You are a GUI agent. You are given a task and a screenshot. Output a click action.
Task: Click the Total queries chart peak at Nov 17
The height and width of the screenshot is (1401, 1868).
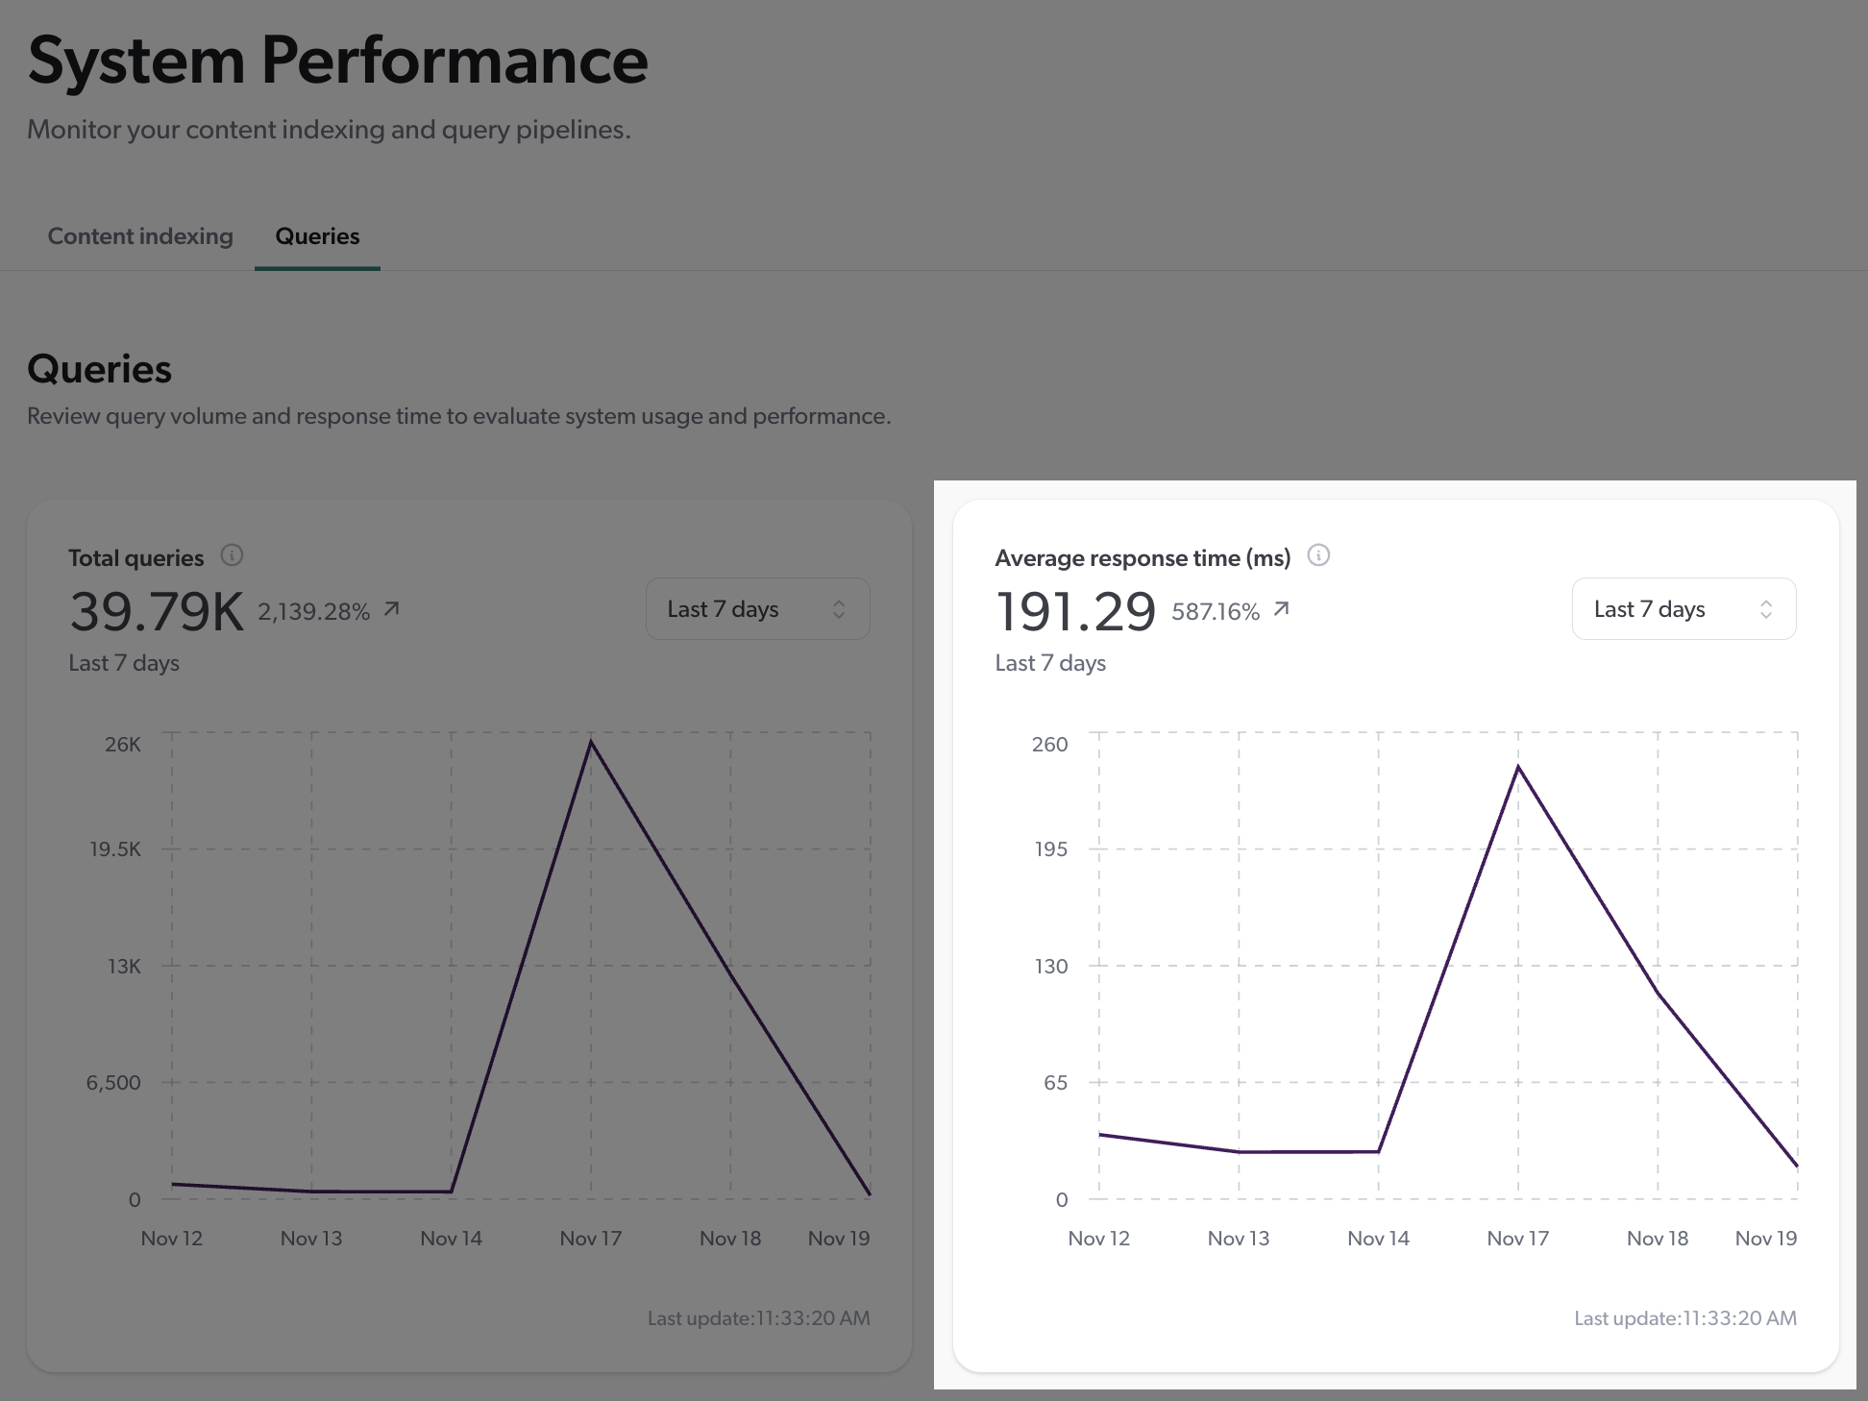tap(591, 740)
